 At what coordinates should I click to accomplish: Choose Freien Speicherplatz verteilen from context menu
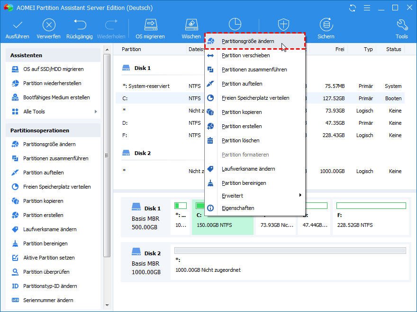[255, 98]
